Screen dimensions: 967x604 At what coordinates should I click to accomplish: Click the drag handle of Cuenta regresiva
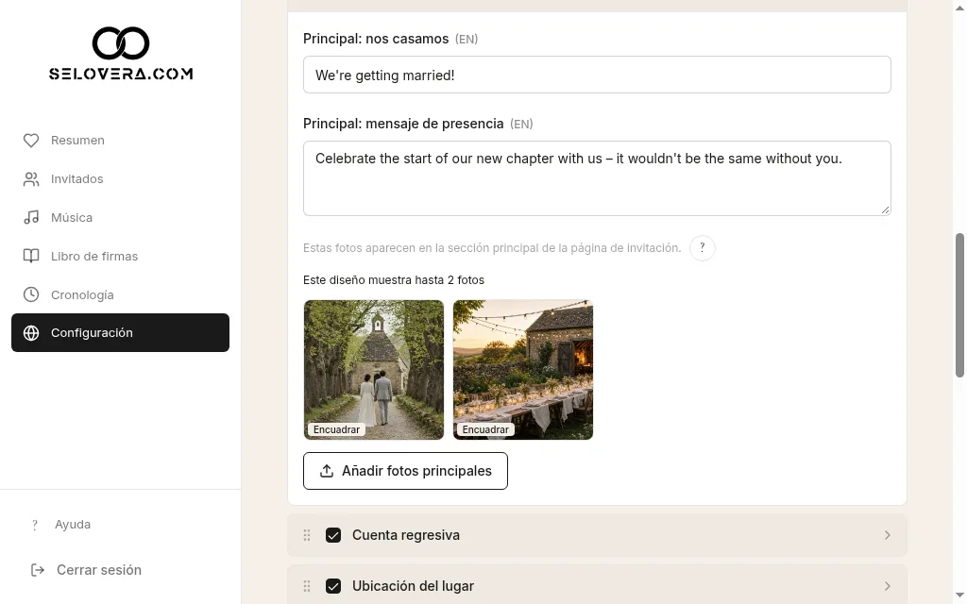coord(307,535)
